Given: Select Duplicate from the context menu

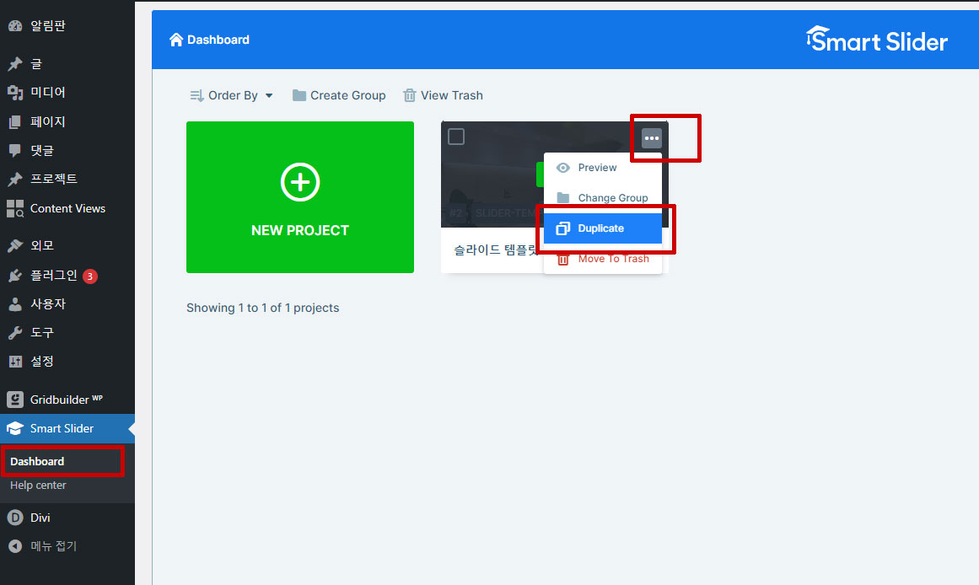Looking at the screenshot, I should tap(603, 228).
